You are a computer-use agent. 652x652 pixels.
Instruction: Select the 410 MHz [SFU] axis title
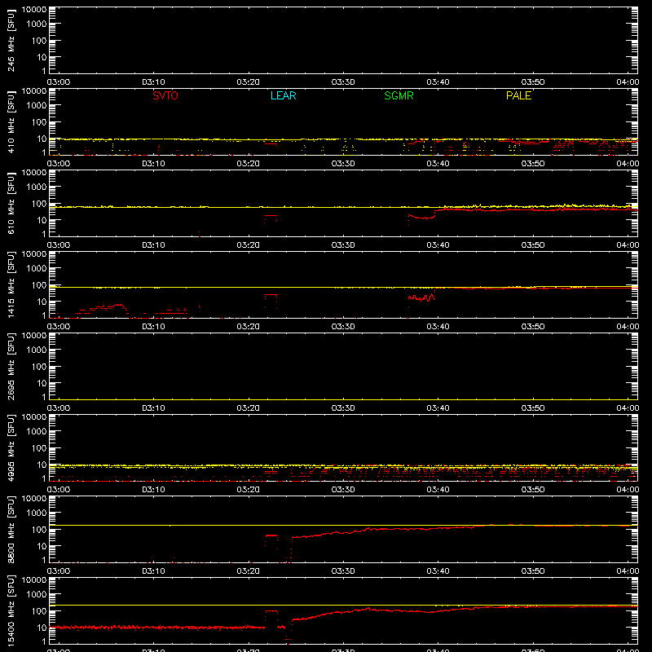point(11,121)
